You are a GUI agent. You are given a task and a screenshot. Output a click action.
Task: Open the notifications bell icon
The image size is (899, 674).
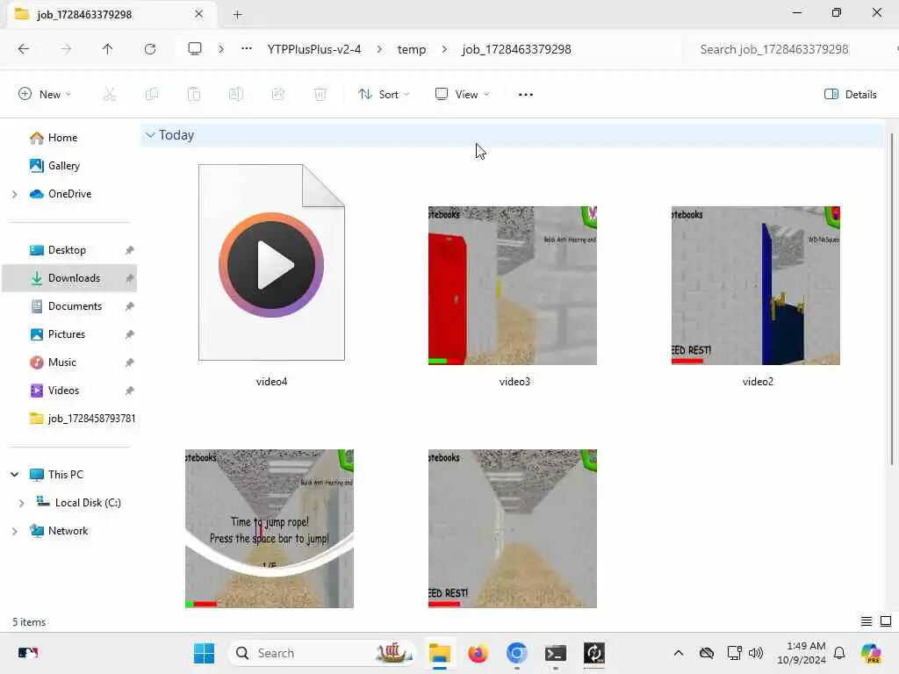[839, 653]
